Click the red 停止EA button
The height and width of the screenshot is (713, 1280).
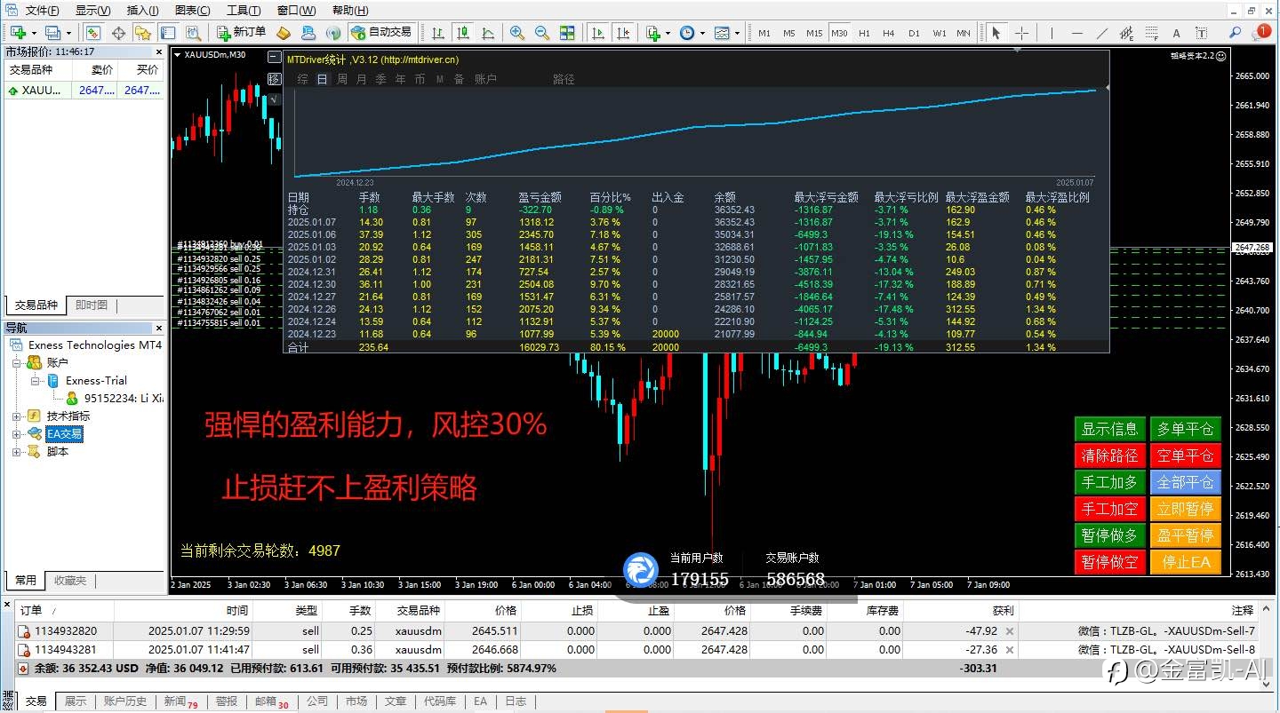pyautogui.click(x=1185, y=562)
